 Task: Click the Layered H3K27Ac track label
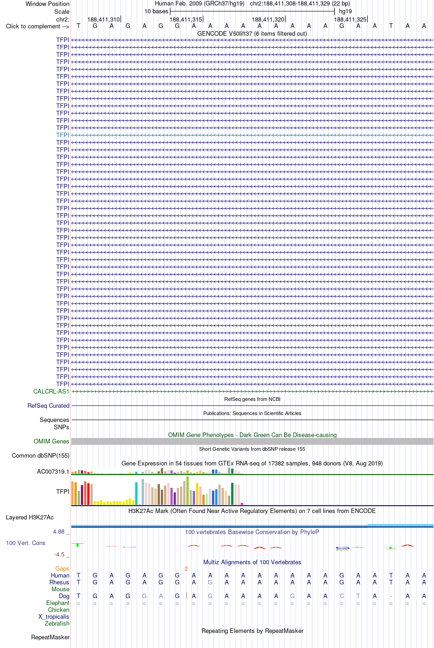click(30, 517)
